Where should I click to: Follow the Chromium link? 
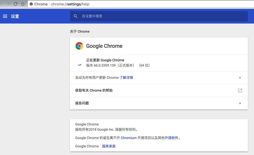click(x=129, y=138)
